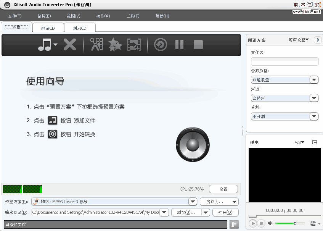323x231 pixels.
Task: Open the 预置方案 MP3 profile dropdown
Action: 193,202
